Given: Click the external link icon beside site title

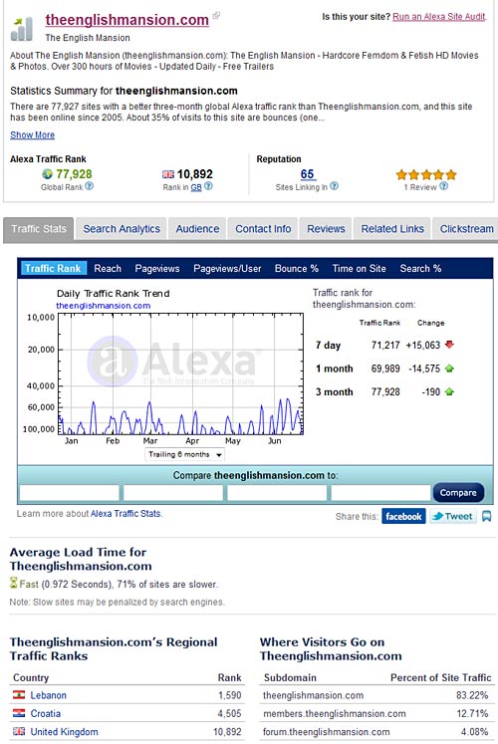Looking at the screenshot, I should [216, 16].
